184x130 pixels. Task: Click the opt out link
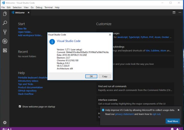coord(157,114)
